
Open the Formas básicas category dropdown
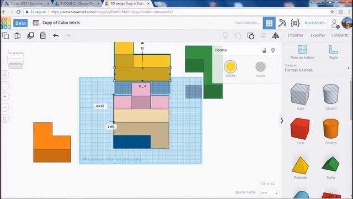(317, 68)
